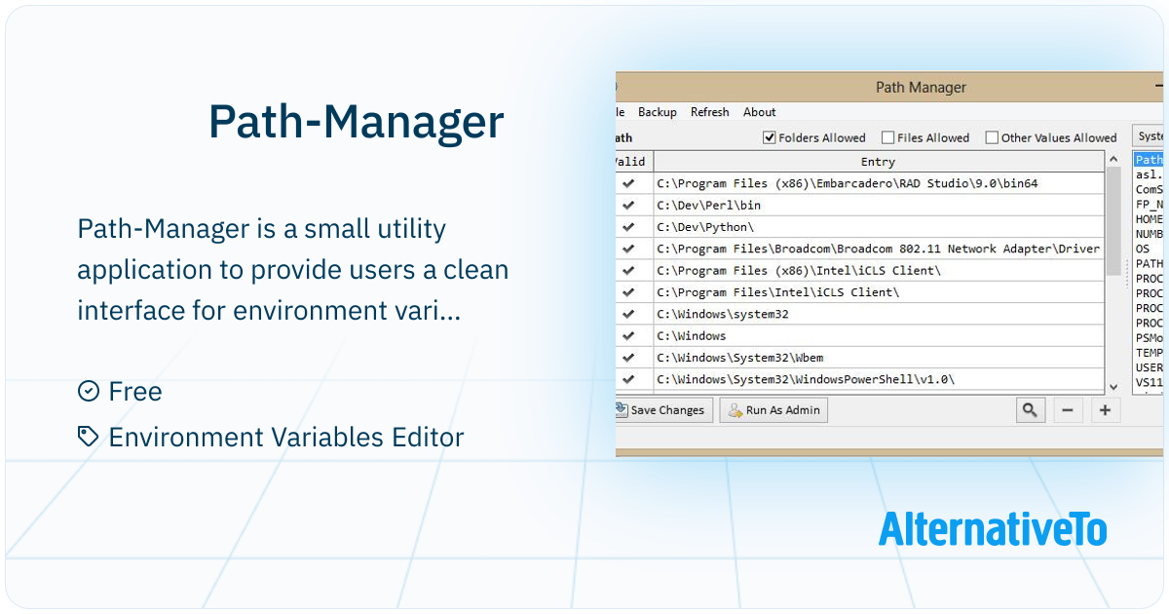Select the C:\Dev\Perl\bin entry
Image resolution: width=1169 pixels, height=614 pixels.
[x=878, y=205]
